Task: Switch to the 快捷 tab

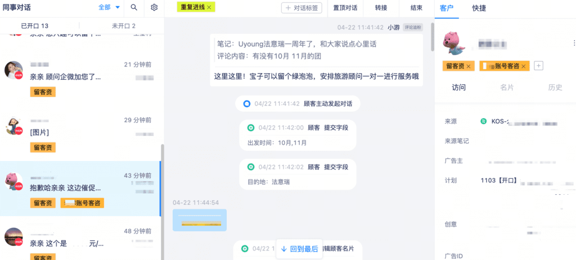Action: tap(479, 8)
